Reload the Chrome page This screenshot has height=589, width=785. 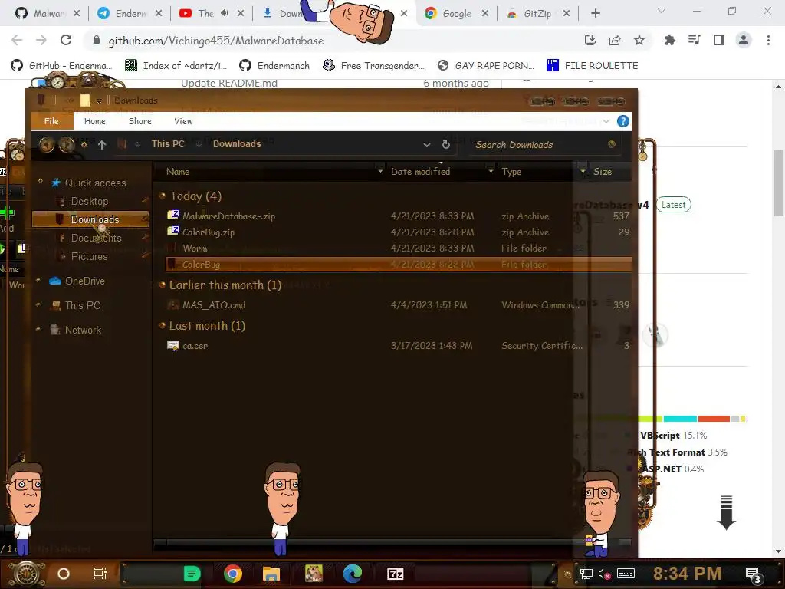[x=66, y=40]
